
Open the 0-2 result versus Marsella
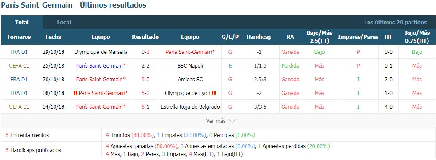[145, 52]
